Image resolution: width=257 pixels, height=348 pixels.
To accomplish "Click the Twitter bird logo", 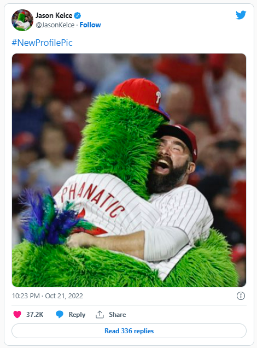I will coord(241,15).
